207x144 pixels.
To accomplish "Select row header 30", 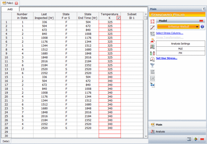I will click(x=6, y=136).
